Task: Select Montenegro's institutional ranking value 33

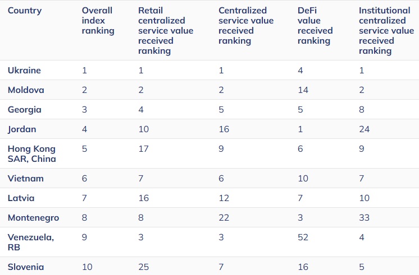Action: point(365,218)
